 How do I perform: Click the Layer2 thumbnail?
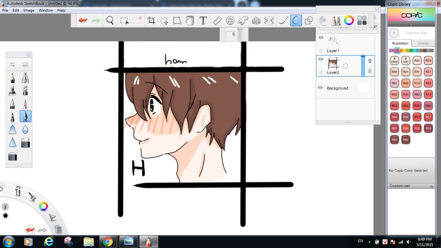(333, 64)
